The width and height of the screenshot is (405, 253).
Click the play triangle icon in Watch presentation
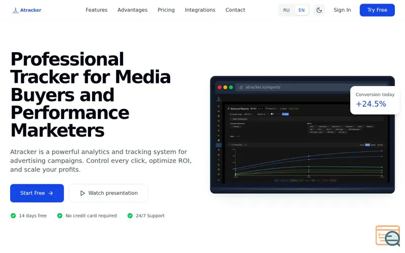tap(83, 193)
